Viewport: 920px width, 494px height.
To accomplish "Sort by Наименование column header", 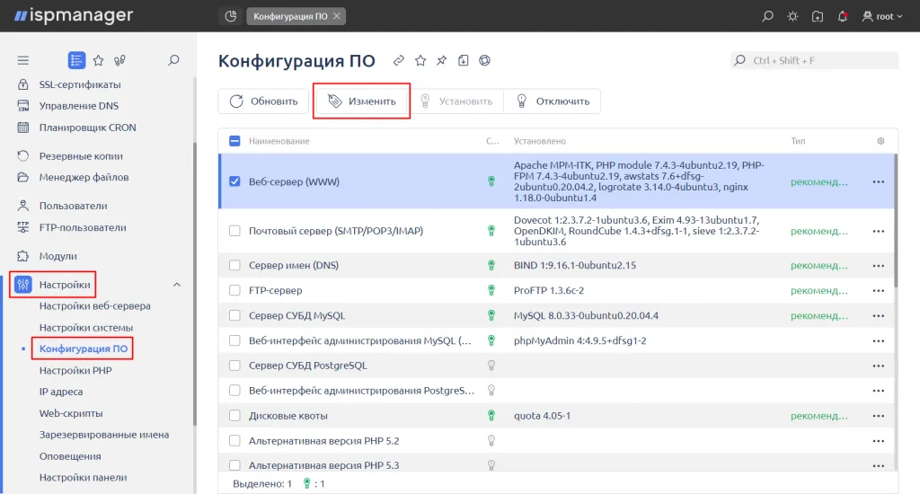I will [279, 141].
